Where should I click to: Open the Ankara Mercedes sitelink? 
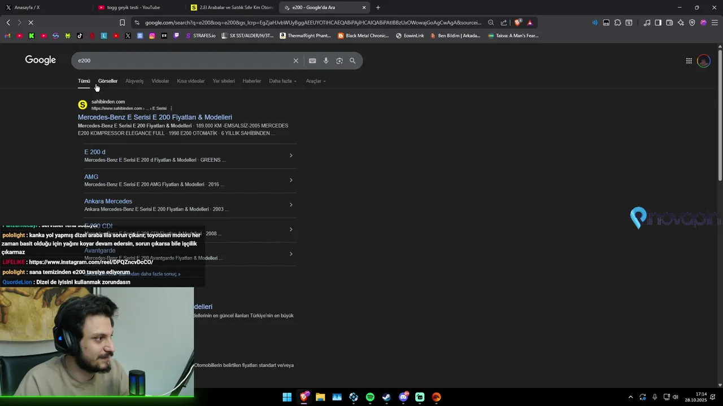pos(108,201)
